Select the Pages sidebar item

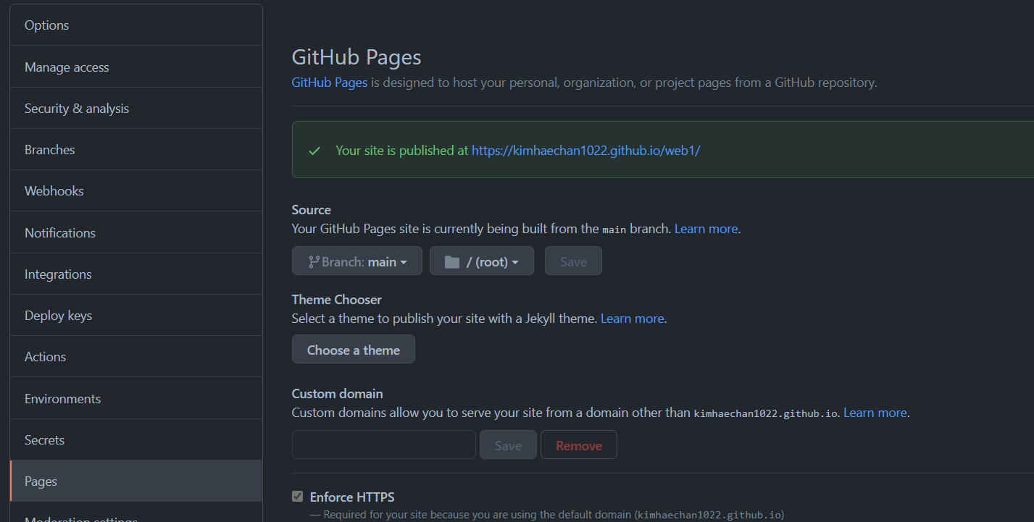[x=135, y=481]
